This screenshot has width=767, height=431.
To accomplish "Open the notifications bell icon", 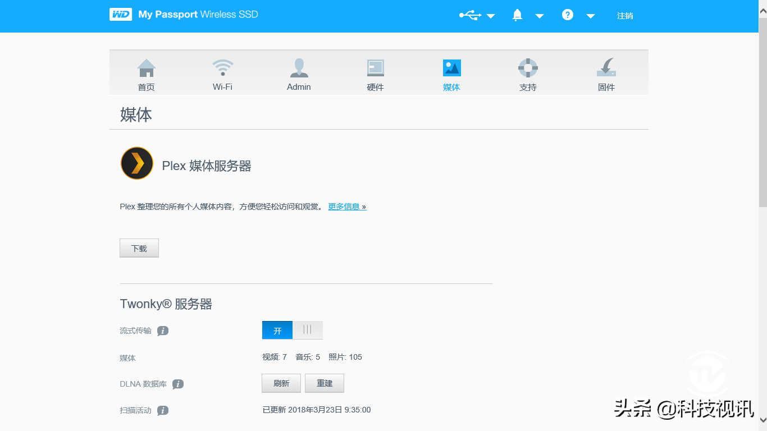I will pyautogui.click(x=518, y=15).
